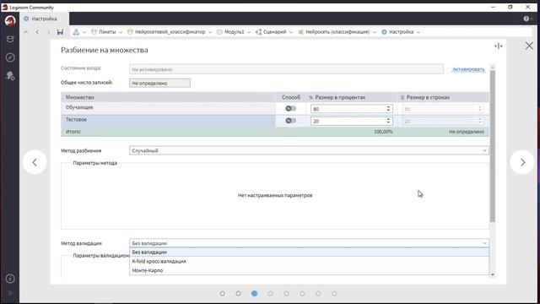Screen dimensions: 540x304
Task: Click the Активировать link
Action: tap(468, 69)
